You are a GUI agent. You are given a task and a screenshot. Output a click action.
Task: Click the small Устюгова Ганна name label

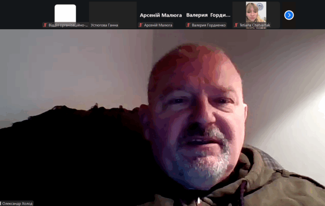pyautogui.click(x=104, y=25)
